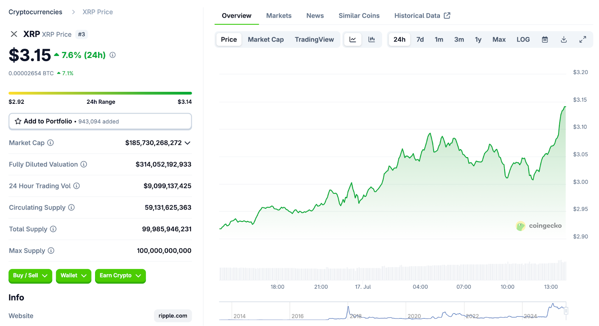Click the 99,985,946,231 total supply value
The width and height of the screenshot is (599, 326).
click(167, 229)
